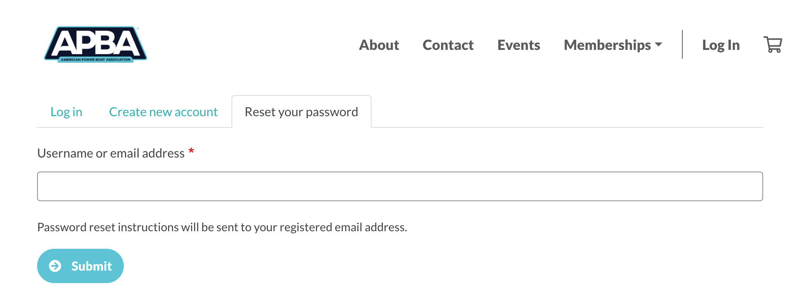
Task: Click the APBA logo
Action: coord(95,44)
